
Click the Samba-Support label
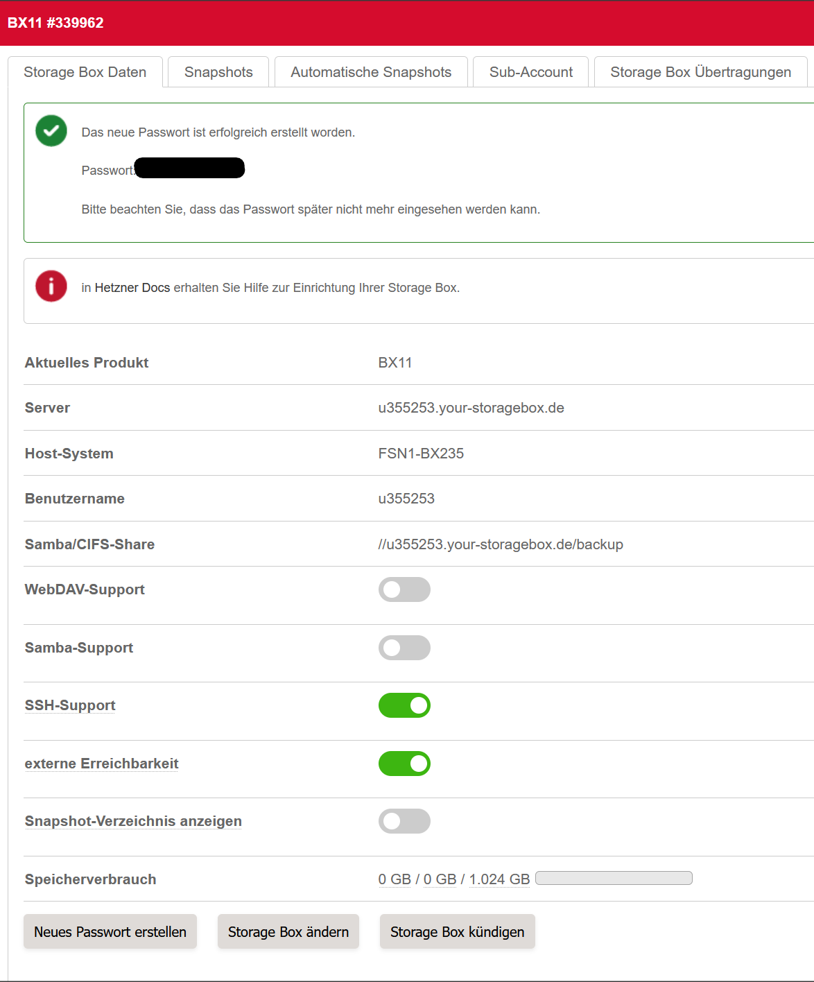click(79, 648)
